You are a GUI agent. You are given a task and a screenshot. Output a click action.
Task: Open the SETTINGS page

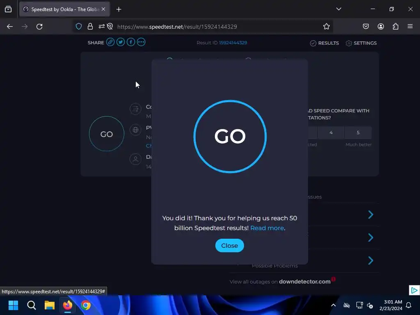(x=361, y=43)
